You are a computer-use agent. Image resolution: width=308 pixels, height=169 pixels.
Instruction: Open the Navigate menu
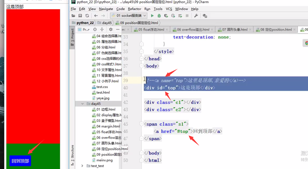106,9
